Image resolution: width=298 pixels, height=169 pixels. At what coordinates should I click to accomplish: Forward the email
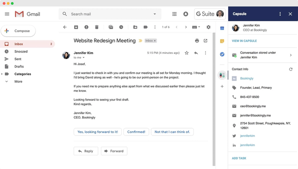pos(114,151)
